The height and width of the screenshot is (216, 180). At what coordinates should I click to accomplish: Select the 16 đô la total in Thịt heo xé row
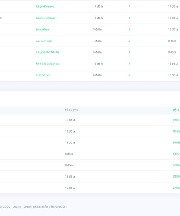[x=173, y=75]
